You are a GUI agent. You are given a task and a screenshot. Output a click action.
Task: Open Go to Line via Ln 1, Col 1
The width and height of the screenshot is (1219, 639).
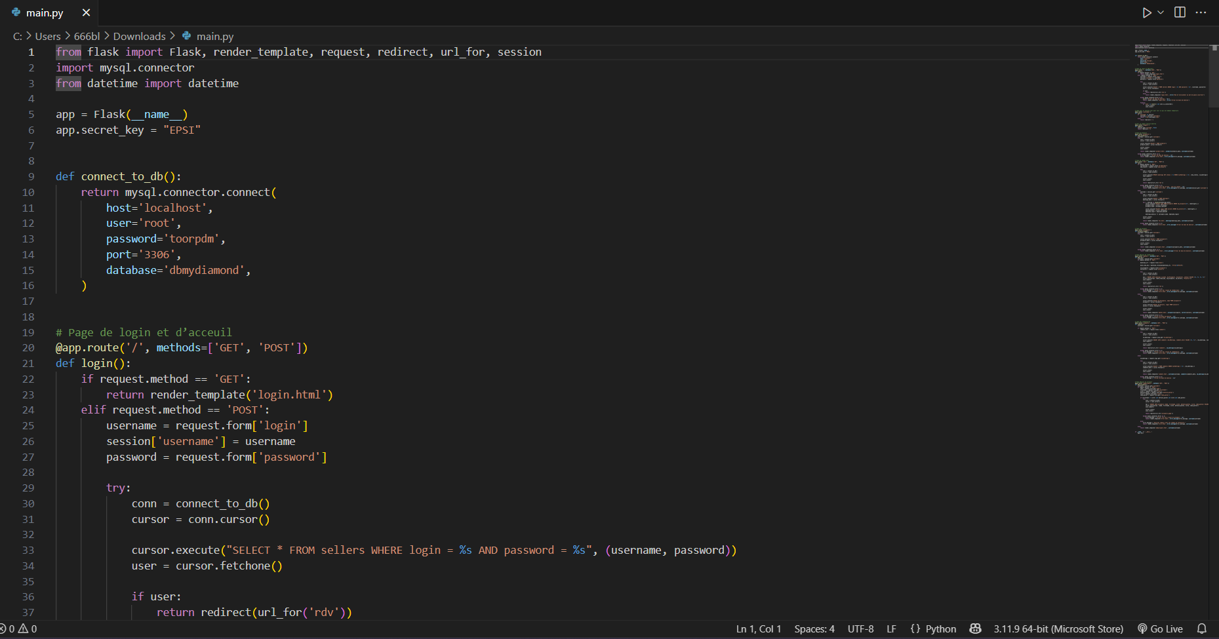(x=758, y=629)
